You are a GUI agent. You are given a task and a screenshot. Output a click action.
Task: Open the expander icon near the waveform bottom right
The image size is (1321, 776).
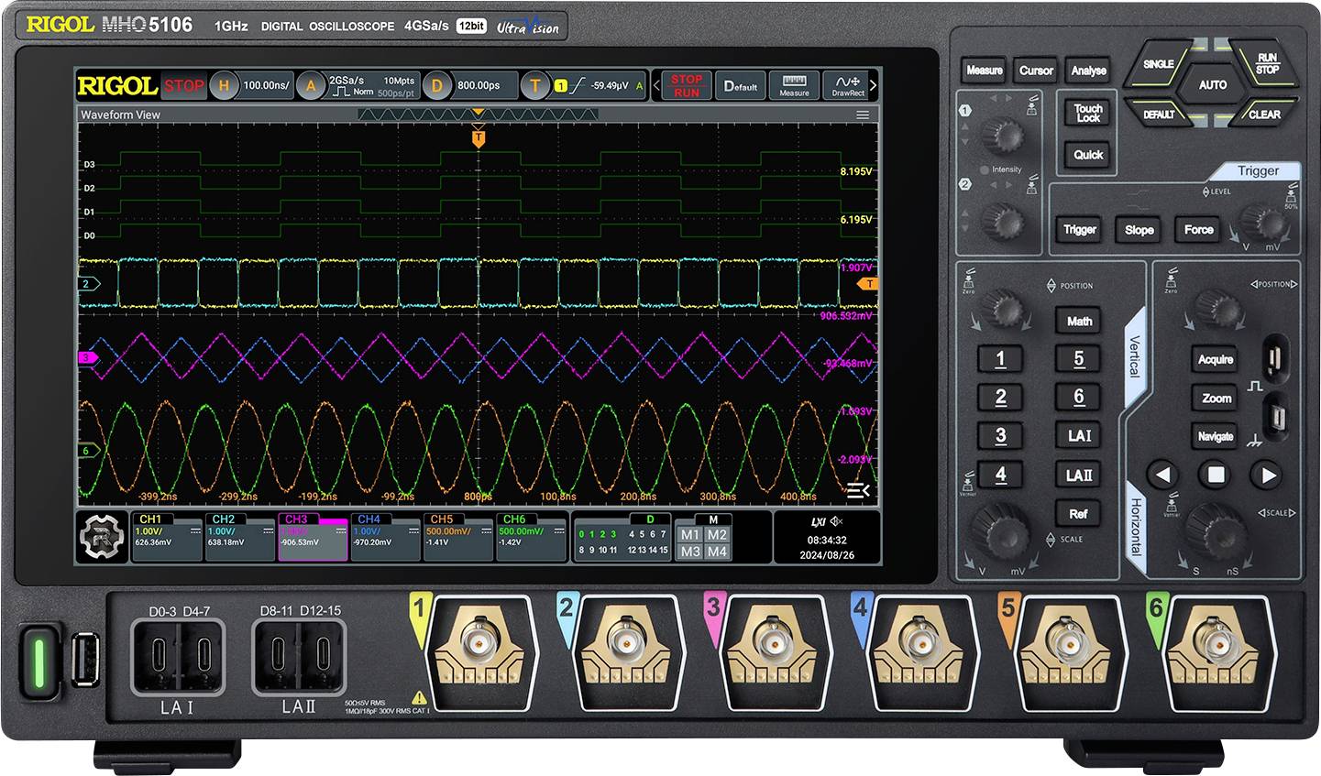click(859, 492)
